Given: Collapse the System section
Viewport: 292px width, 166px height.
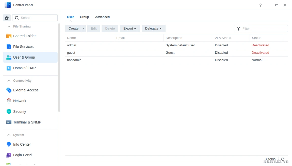Looking at the screenshot, I should pos(9,135).
